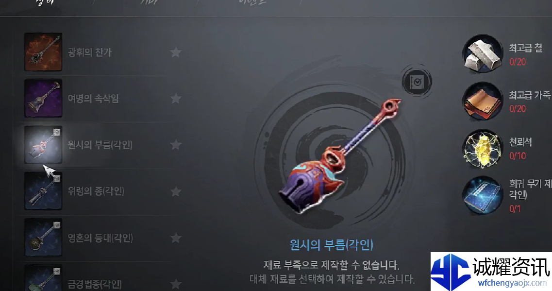Image resolution: width=552 pixels, height=291 pixels.
Task: Select the purple 여명의 속삭임 weapon icon
Action: point(43,98)
